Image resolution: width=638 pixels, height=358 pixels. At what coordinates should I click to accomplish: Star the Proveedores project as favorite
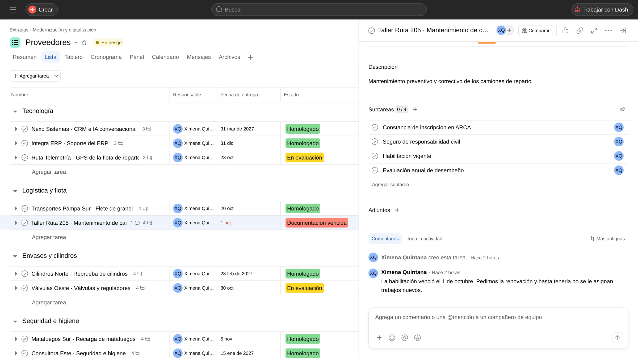click(x=84, y=42)
